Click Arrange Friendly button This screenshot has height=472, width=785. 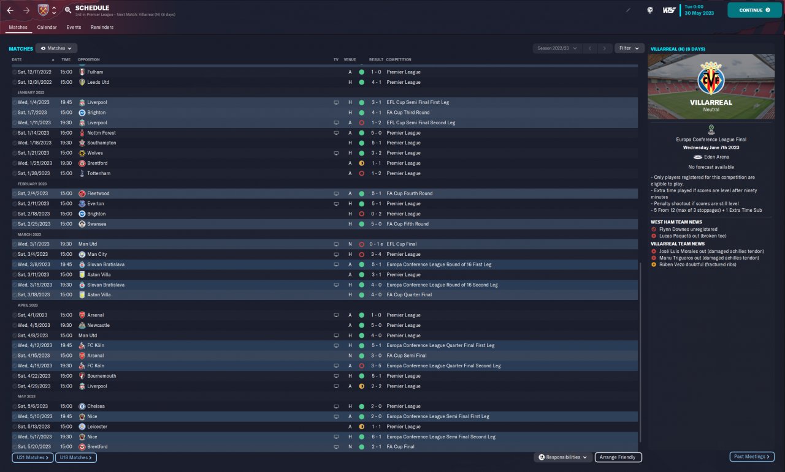(x=618, y=457)
